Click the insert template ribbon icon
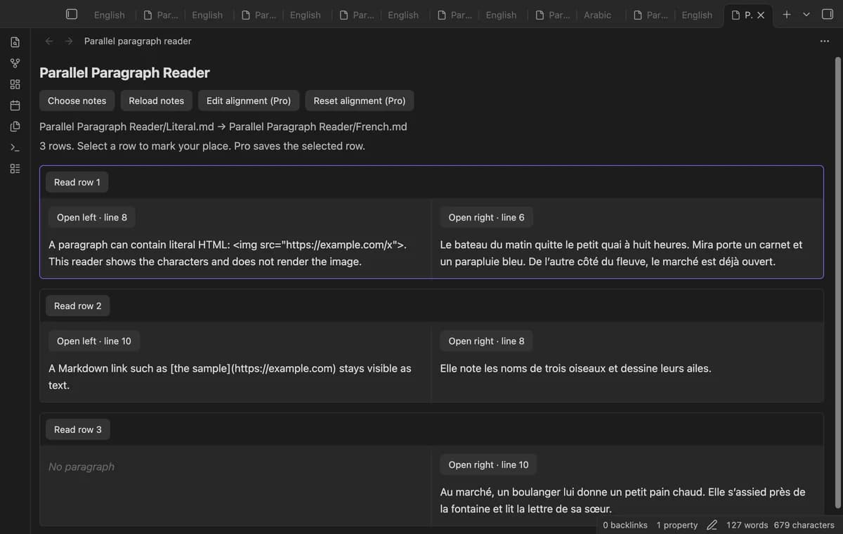Screen dimensions: 843x534 coord(15,126)
